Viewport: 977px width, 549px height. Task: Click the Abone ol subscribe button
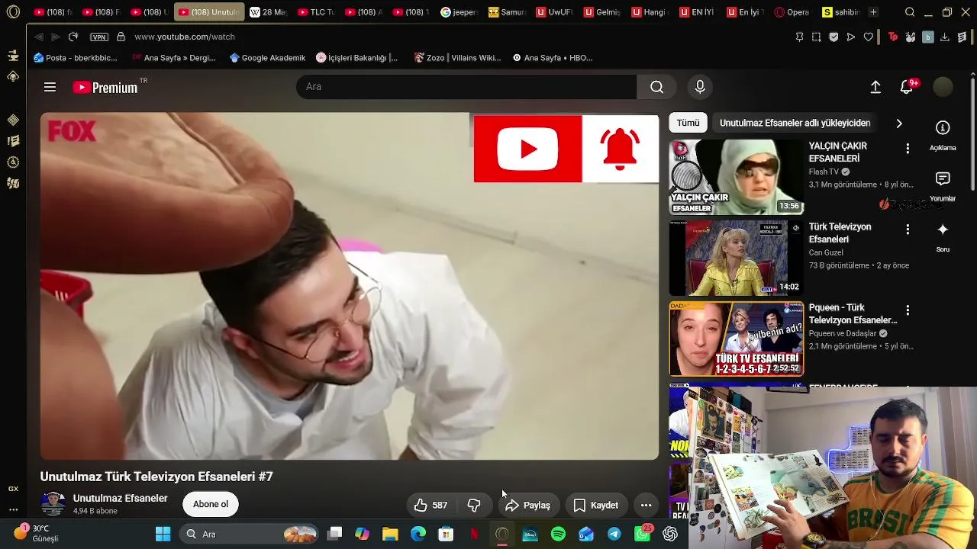(211, 504)
